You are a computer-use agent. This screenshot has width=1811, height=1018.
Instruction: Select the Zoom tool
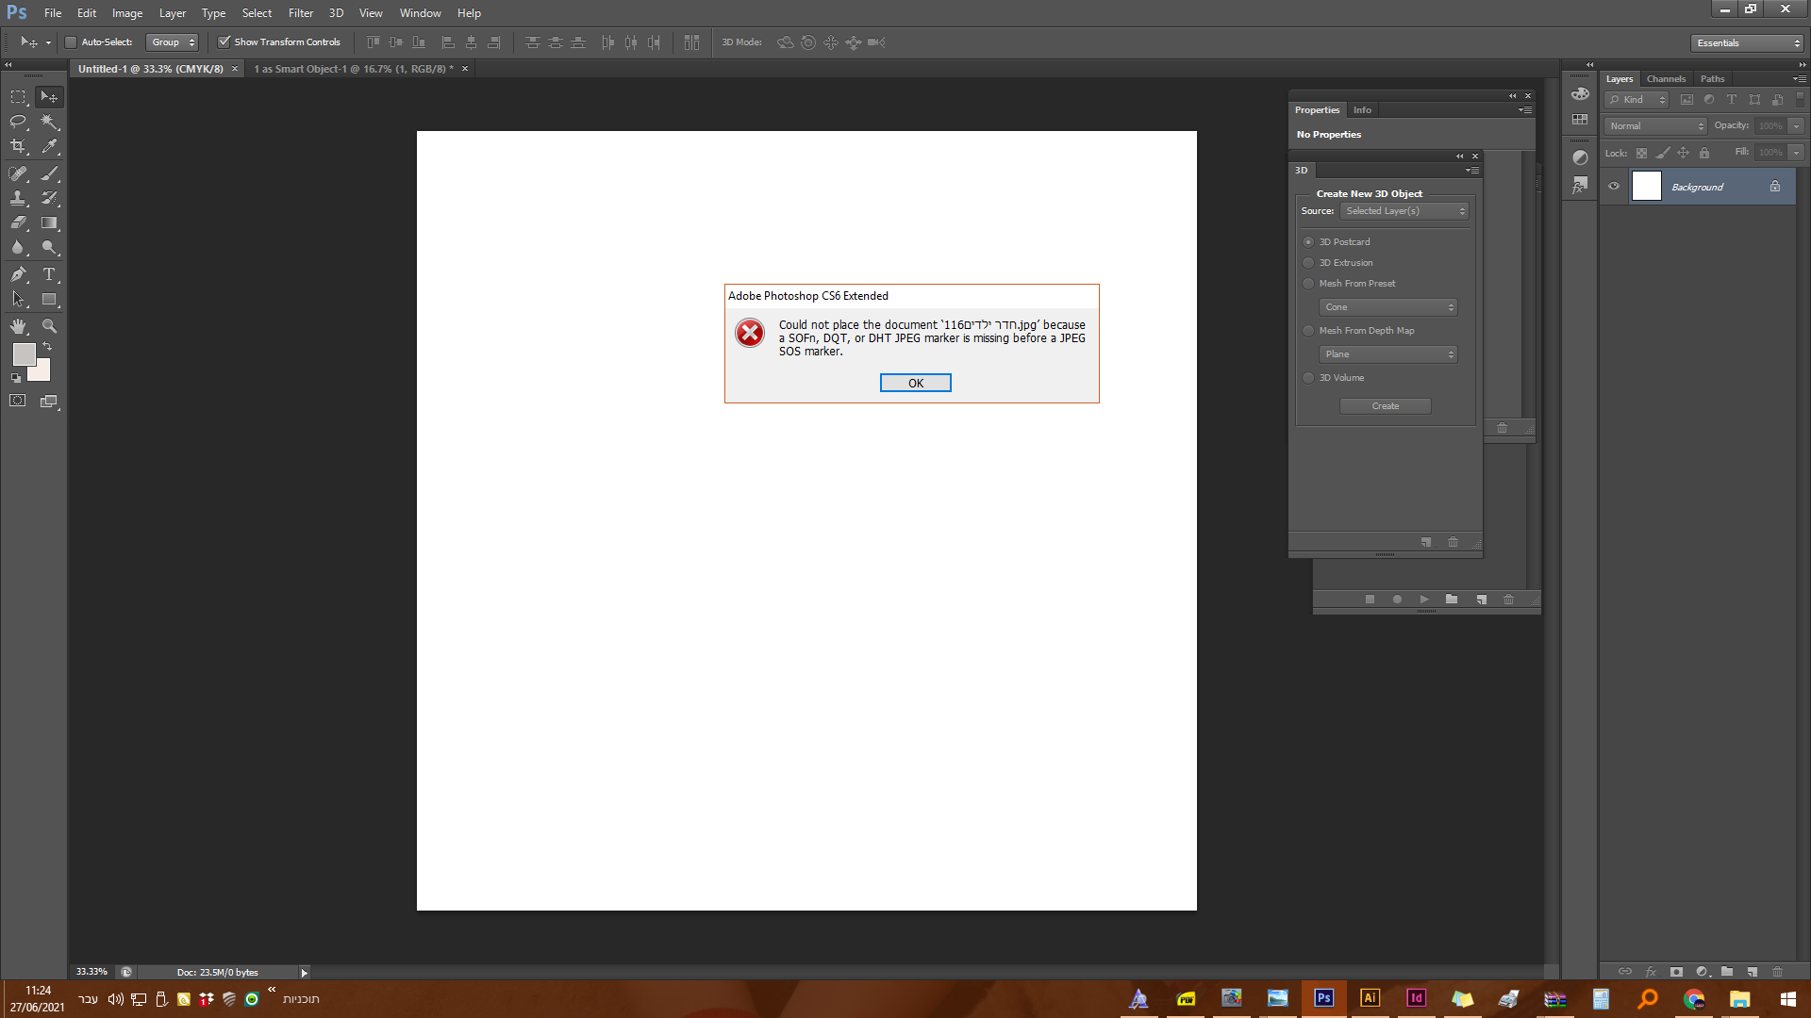[50, 326]
